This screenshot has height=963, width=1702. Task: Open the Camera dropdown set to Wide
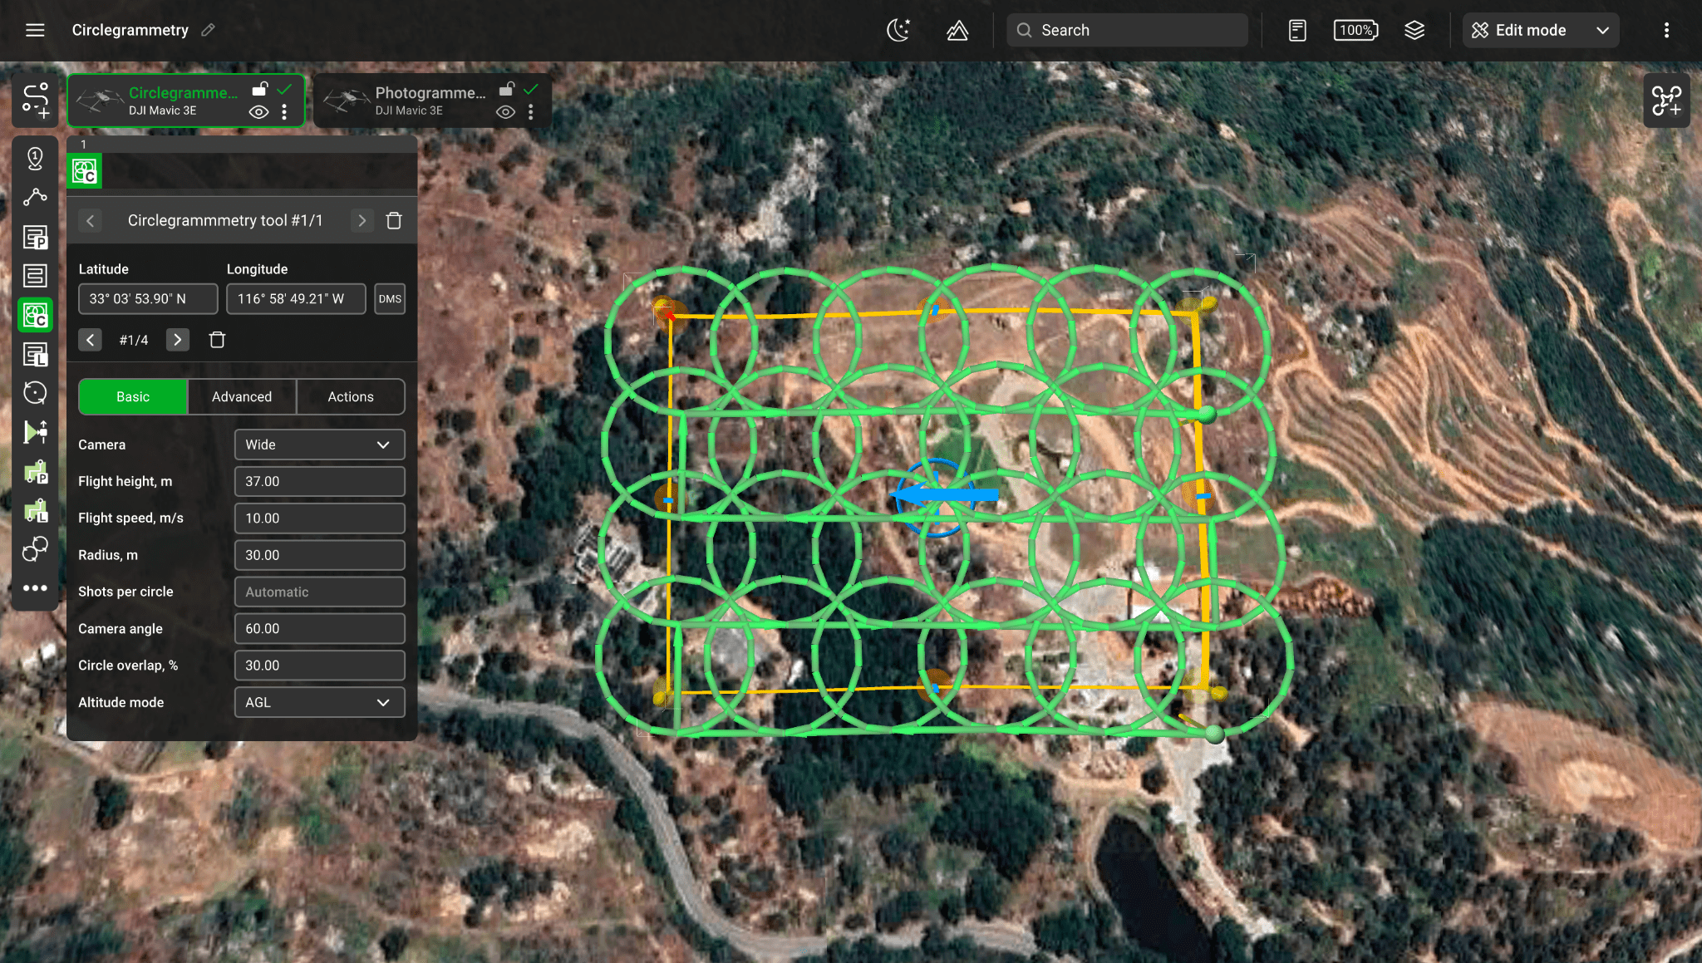319,445
